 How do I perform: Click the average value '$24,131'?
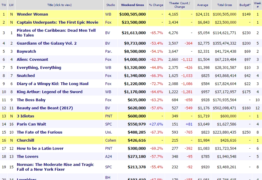click(x=203, y=14)
